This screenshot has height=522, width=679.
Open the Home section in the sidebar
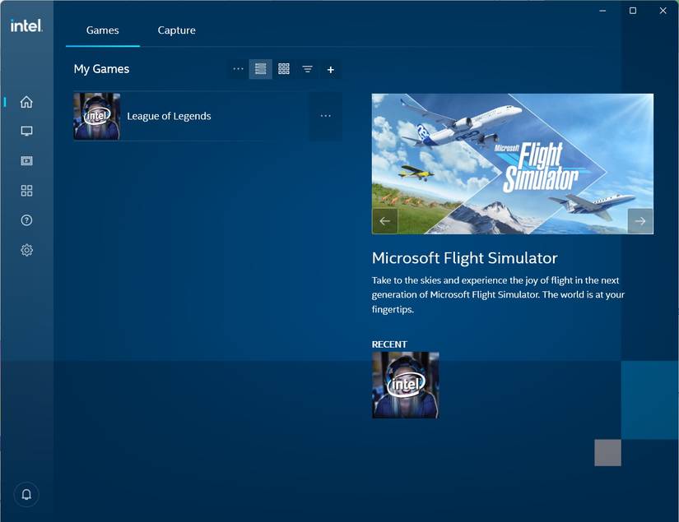(x=26, y=101)
